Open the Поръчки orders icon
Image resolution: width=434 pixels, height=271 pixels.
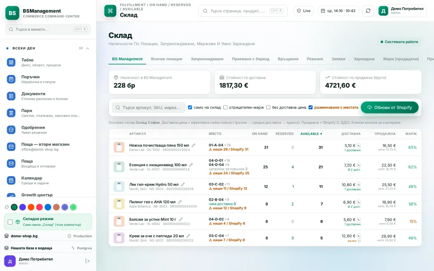coord(11,79)
